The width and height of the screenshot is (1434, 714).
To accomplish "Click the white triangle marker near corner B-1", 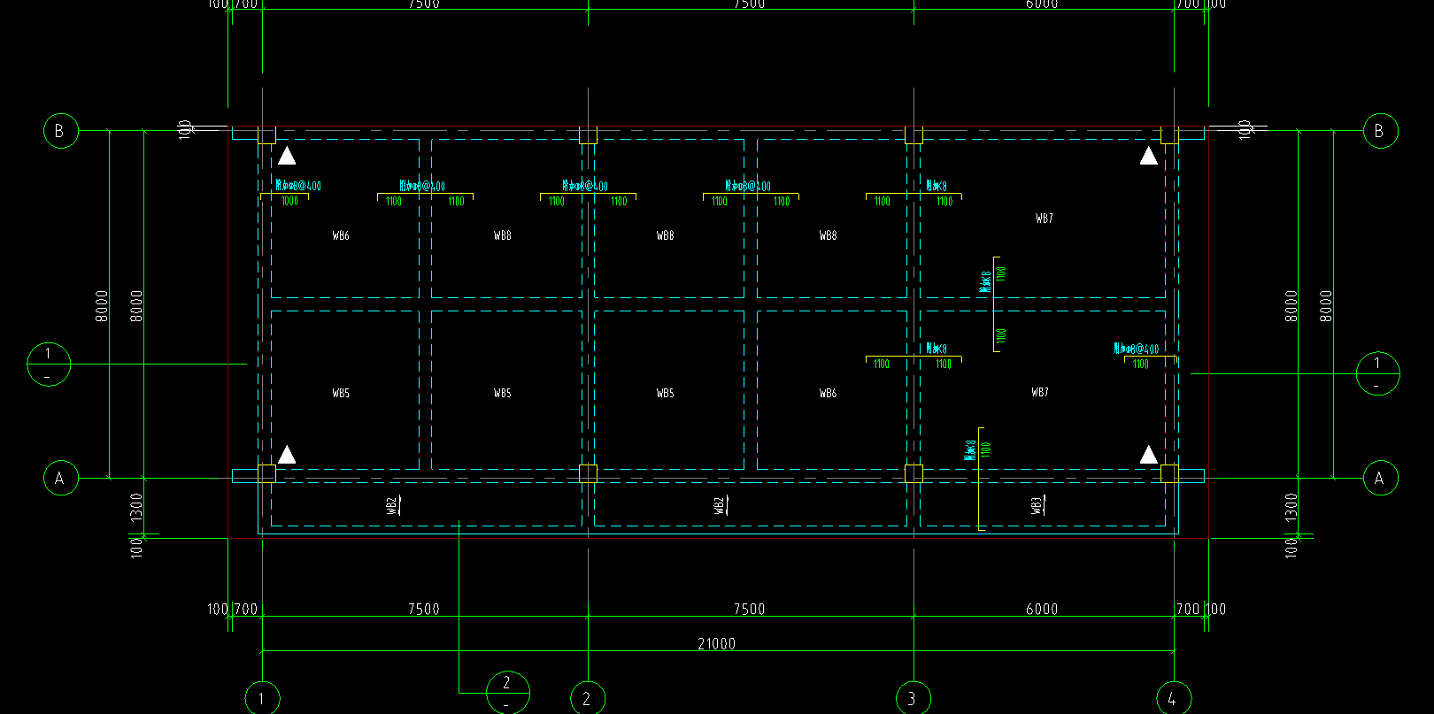I will [x=287, y=157].
